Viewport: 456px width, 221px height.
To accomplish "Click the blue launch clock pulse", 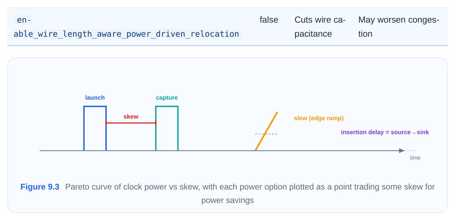I will [95, 128].
